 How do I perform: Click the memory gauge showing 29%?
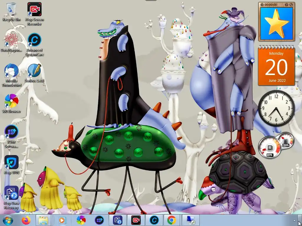[x=285, y=141]
